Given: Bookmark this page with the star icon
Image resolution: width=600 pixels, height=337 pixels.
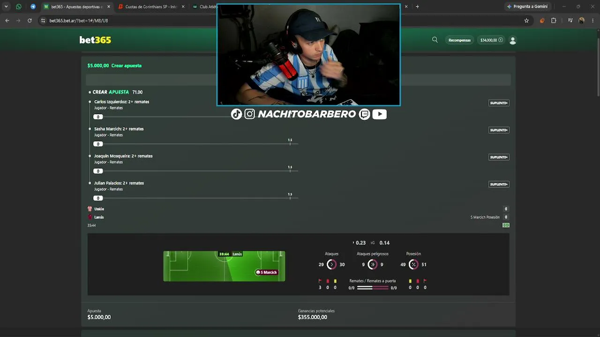Looking at the screenshot, I should (526, 21).
